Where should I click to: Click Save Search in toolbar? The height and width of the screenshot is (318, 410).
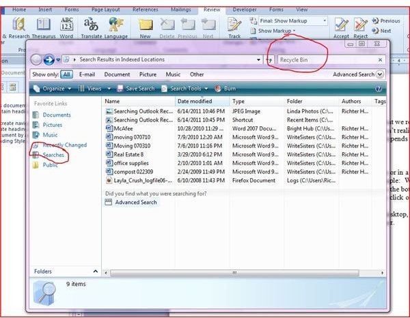[x=136, y=89]
